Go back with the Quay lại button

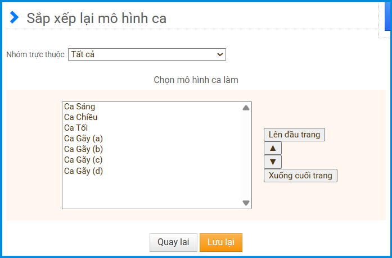point(173,242)
